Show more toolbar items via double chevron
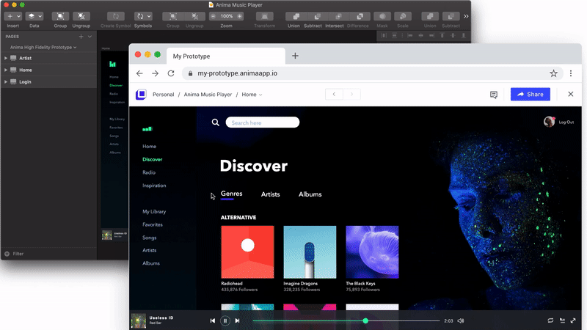Viewport: 587px width, 330px height. [x=466, y=16]
